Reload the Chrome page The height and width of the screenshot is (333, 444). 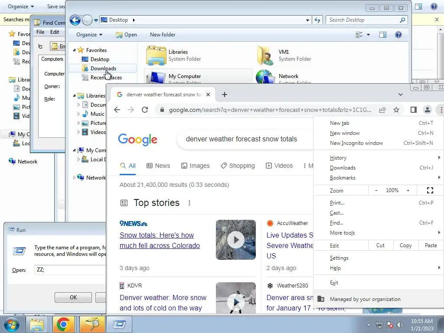coord(145,110)
